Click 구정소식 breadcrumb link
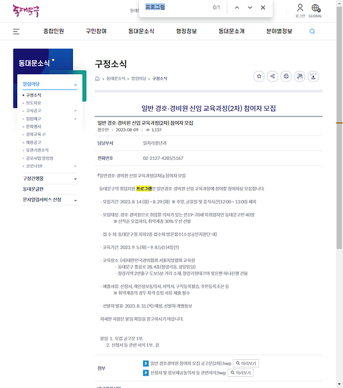Viewport: 343px width, 388px height. 160,78
